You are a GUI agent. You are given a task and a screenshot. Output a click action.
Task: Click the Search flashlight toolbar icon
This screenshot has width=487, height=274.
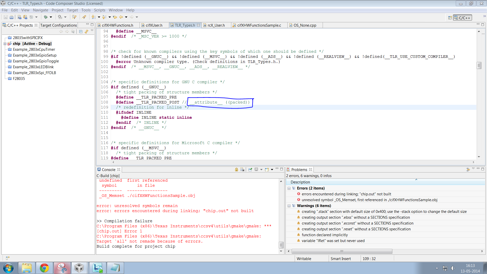84,17
